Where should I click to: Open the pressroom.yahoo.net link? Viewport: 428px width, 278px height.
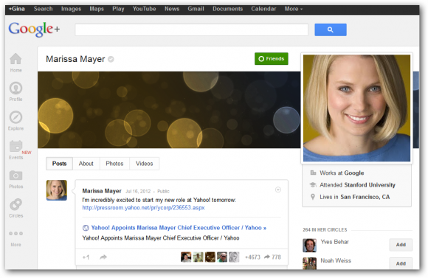pos(143,208)
